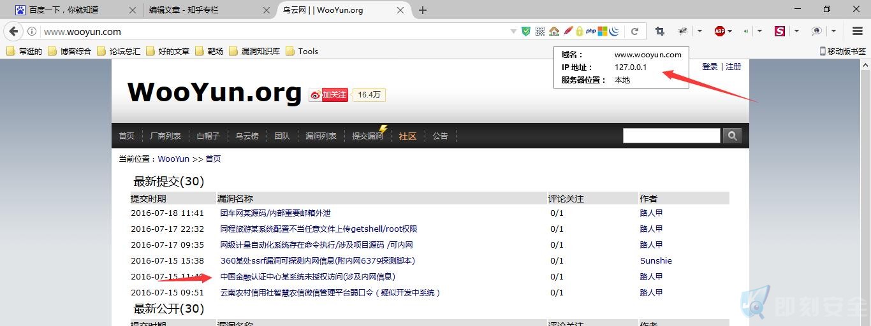Click the Microsoft Windows logo icon in address bar
Screen dimensions: 871x326
[x=603, y=31]
